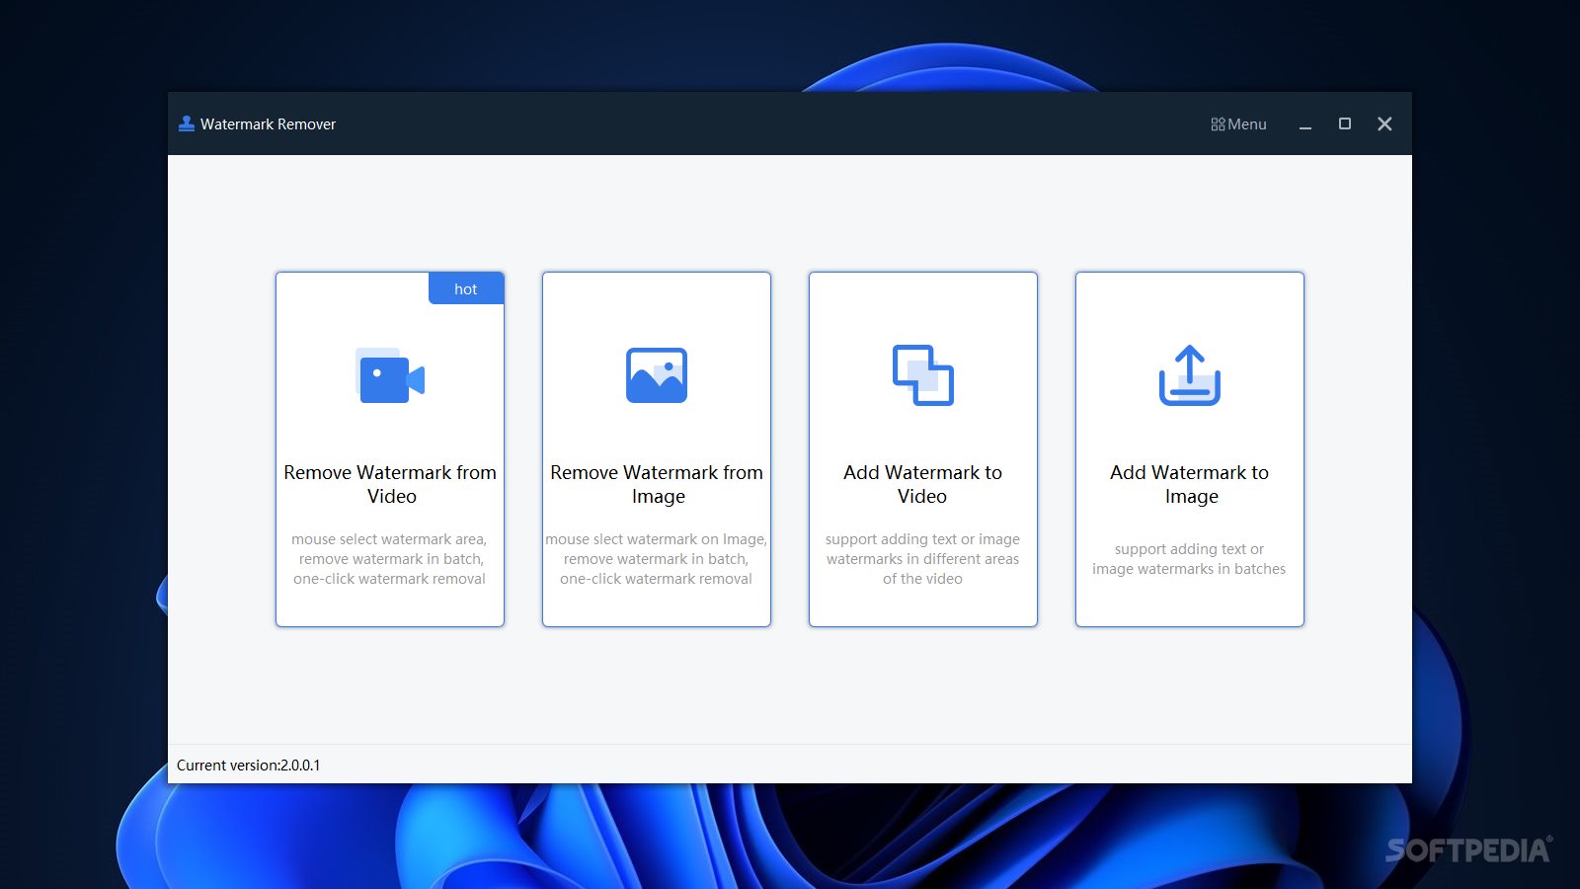Viewport: 1580px width, 889px height.
Task: Close the Watermark Remover window
Action: tap(1384, 123)
